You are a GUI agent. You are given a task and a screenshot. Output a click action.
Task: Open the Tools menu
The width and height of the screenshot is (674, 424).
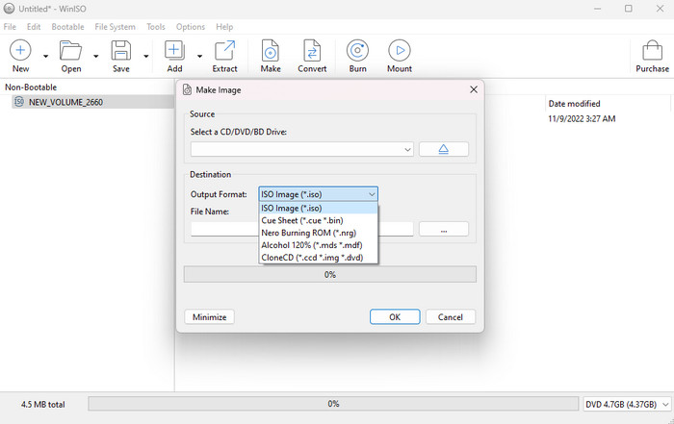pyautogui.click(x=156, y=27)
